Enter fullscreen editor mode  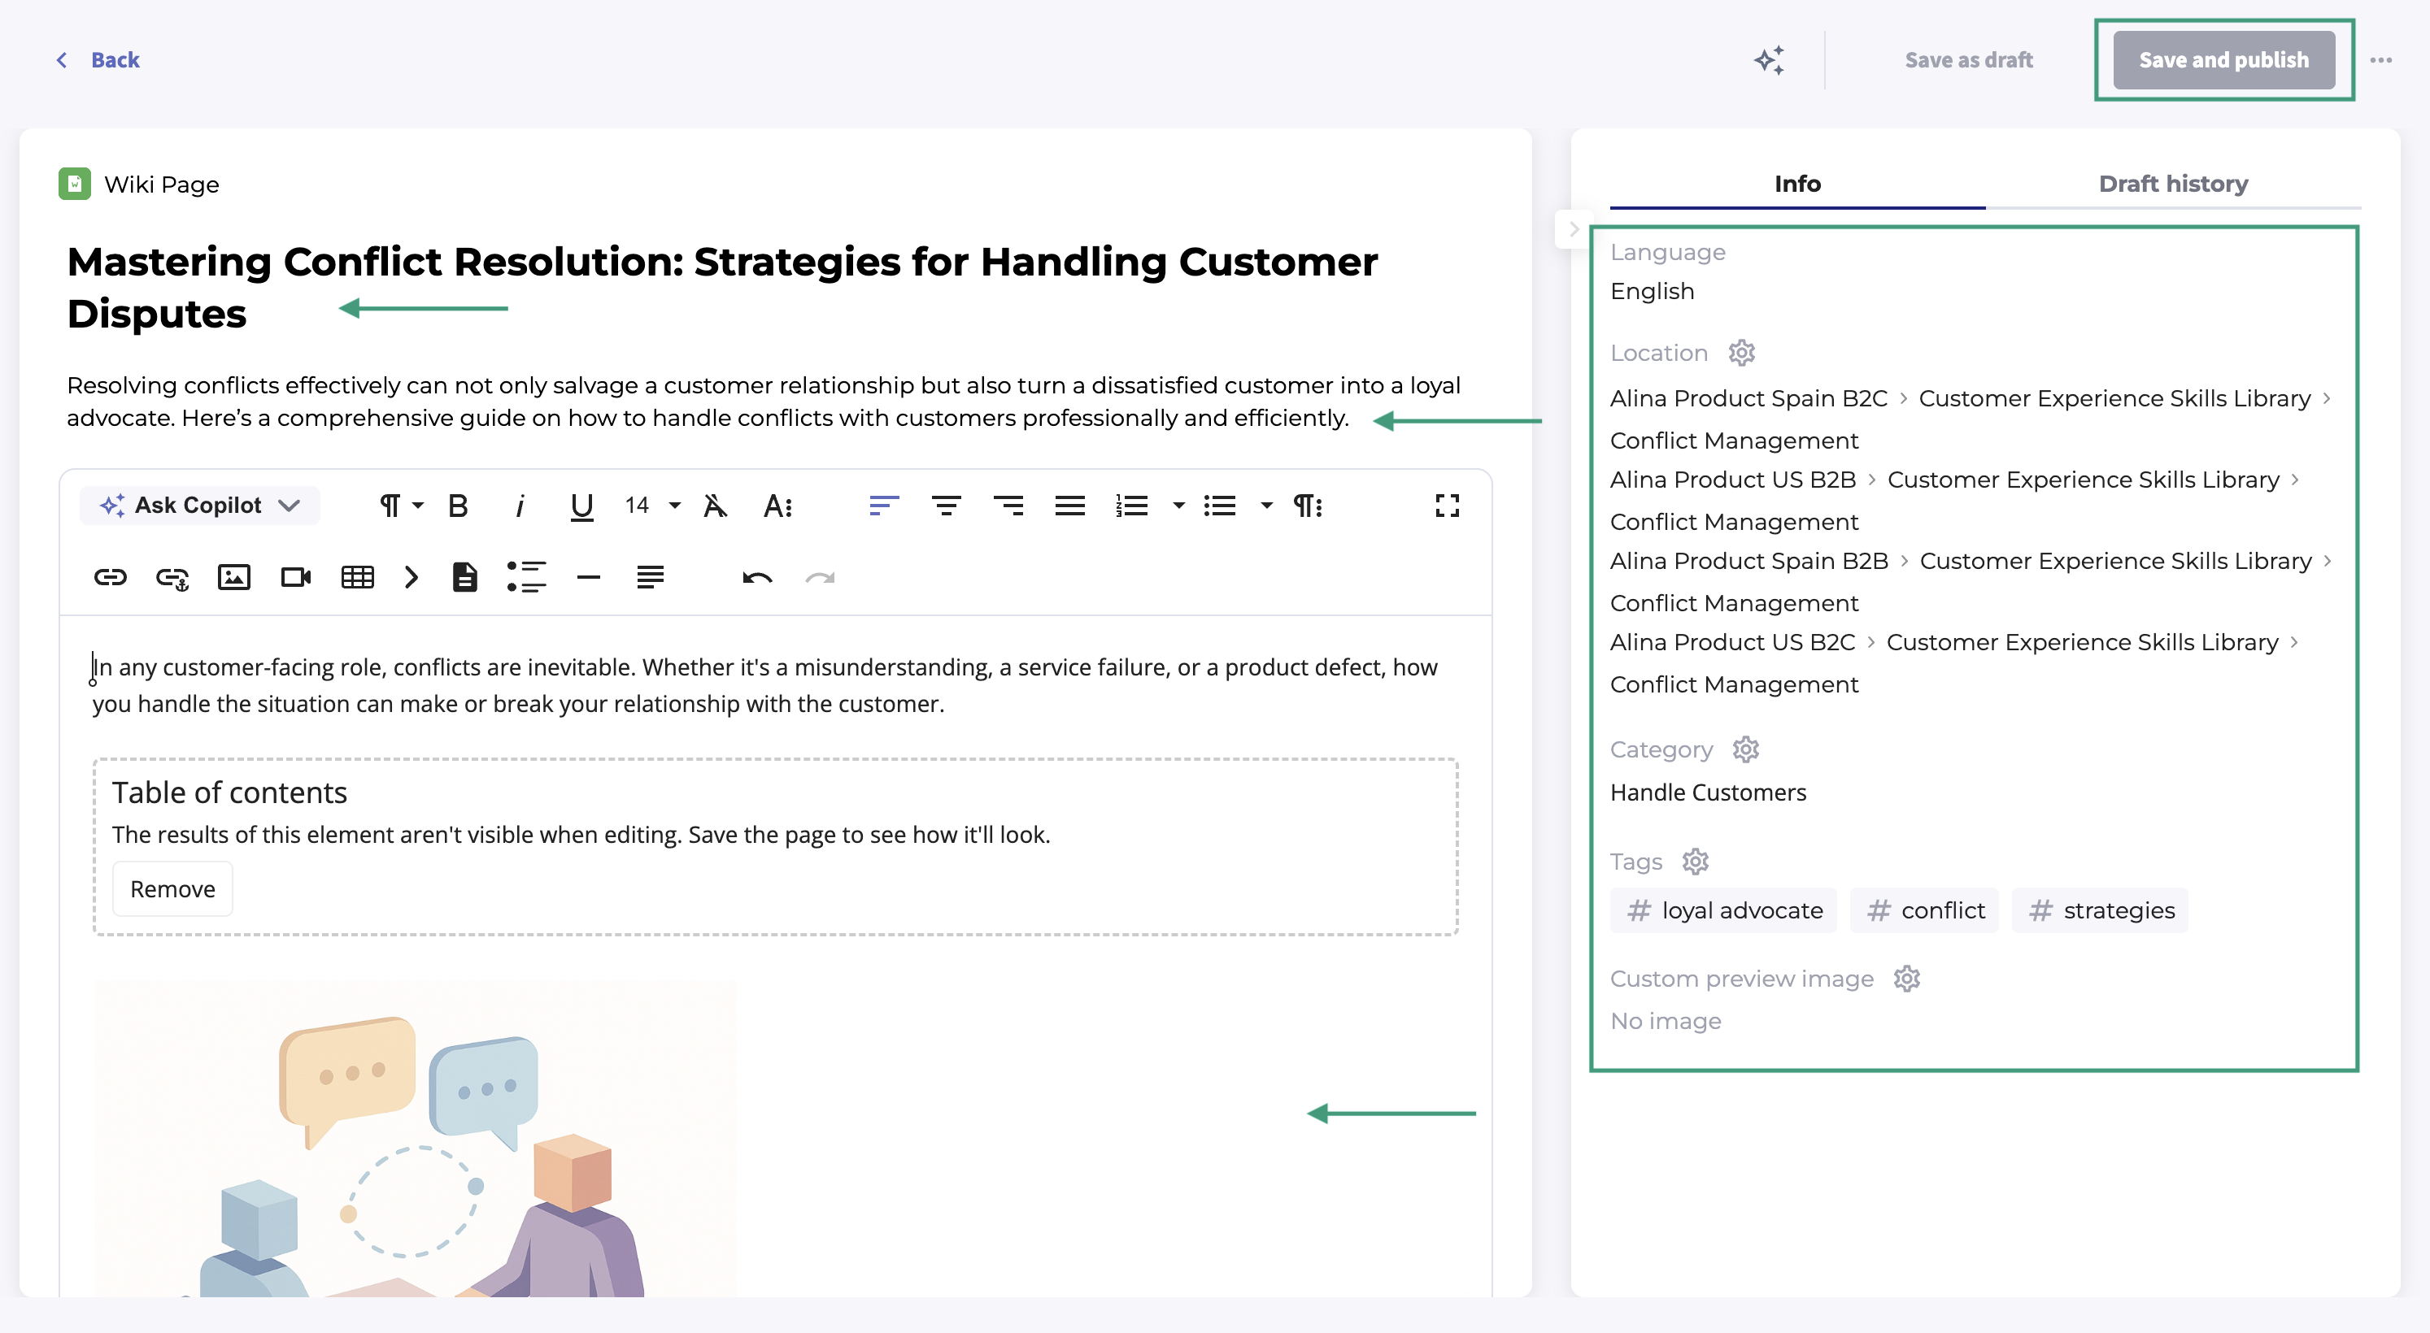(x=1446, y=506)
